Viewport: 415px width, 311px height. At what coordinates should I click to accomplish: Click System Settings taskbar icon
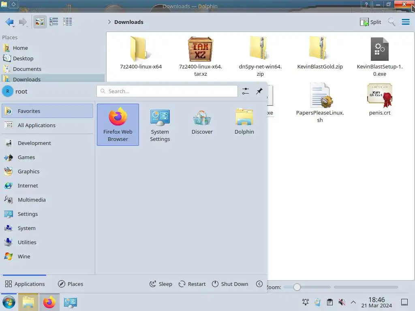(x=70, y=302)
